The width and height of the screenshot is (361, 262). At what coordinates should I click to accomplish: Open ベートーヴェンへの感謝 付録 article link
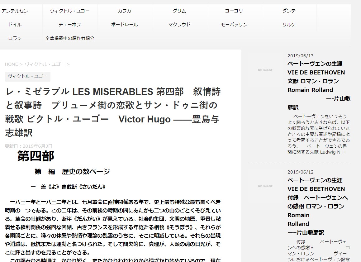click(318, 206)
